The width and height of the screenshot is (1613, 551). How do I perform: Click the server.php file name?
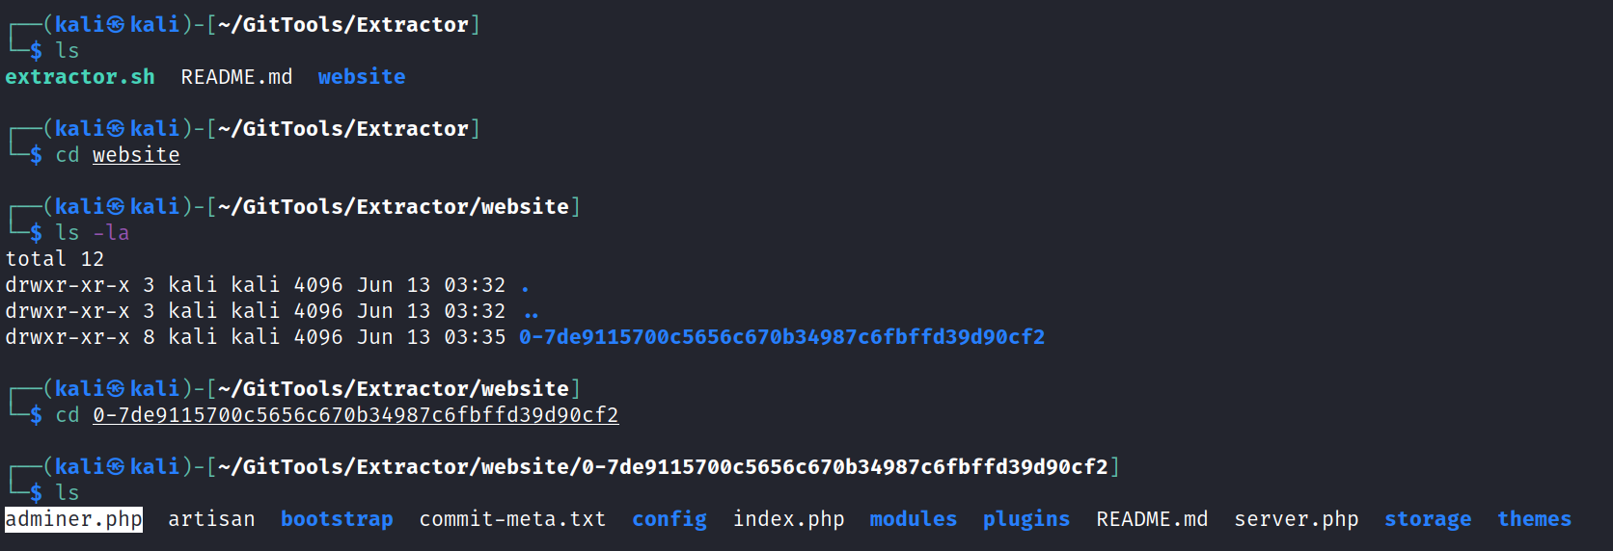[1296, 519]
